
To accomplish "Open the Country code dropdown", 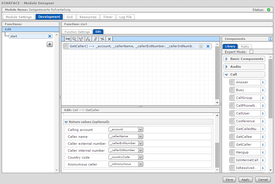I will click(x=140, y=157).
